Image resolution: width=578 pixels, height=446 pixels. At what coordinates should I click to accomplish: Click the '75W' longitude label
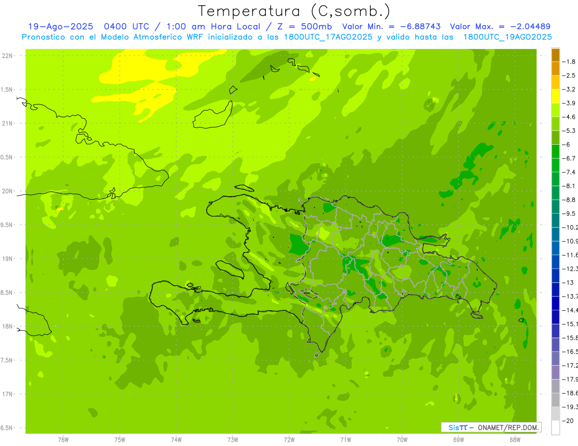(x=119, y=440)
